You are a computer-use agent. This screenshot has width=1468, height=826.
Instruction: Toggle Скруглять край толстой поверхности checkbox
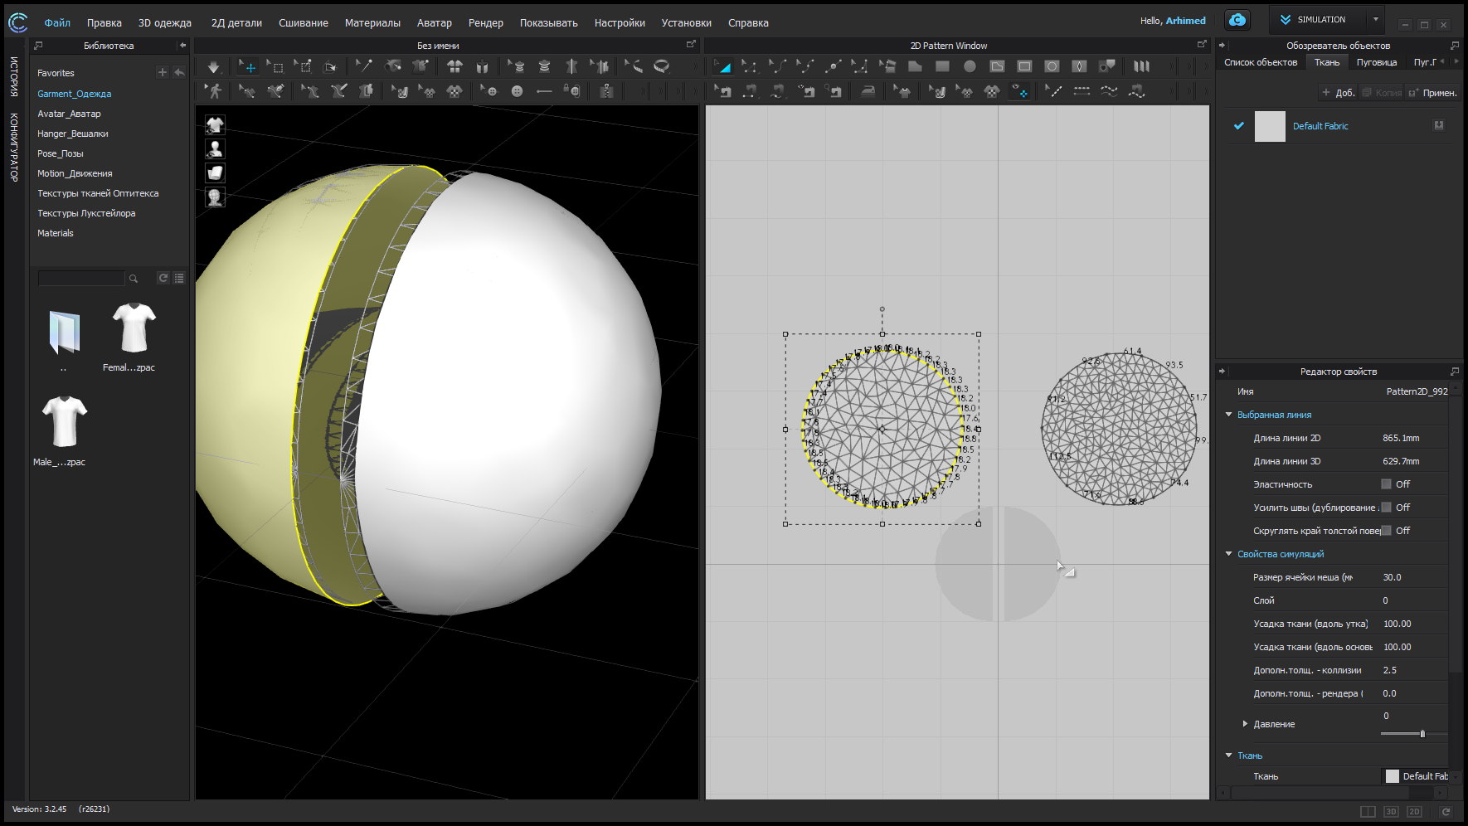(1386, 531)
